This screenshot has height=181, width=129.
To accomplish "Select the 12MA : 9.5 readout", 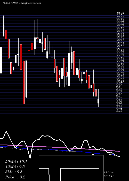I will pos(15,167).
